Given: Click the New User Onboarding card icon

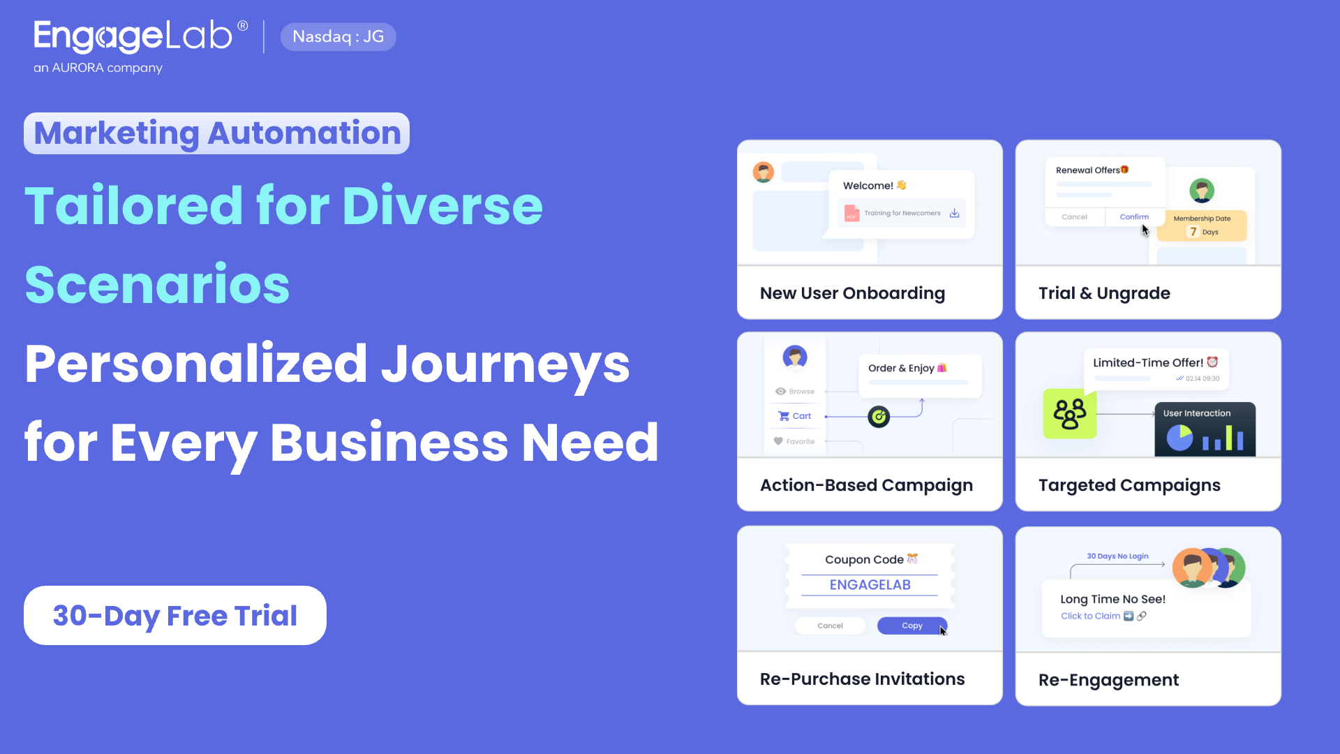Looking at the screenshot, I should pos(764,172).
